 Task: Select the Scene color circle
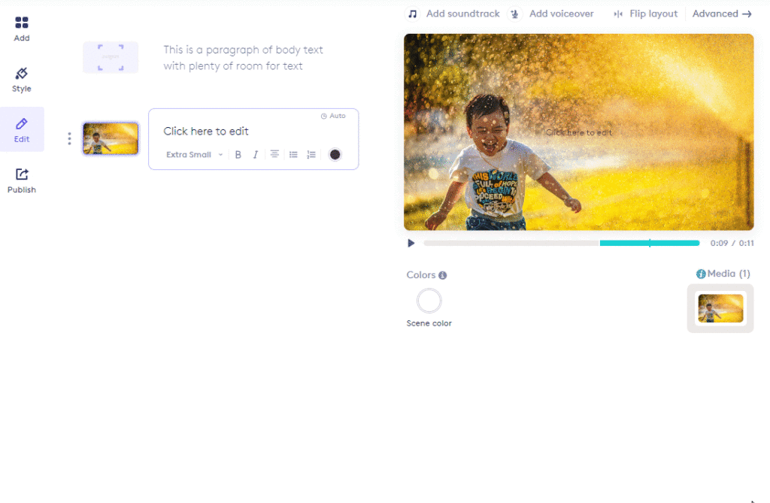tap(429, 301)
